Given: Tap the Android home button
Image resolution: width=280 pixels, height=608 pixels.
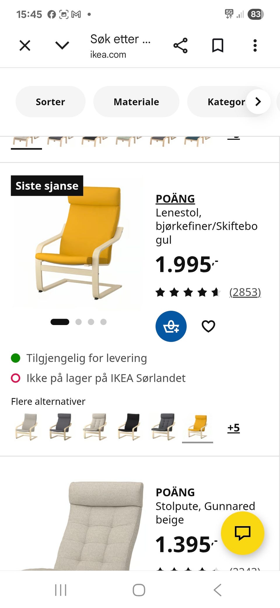Looking at the screenshot, I should (x=139, y=590).
